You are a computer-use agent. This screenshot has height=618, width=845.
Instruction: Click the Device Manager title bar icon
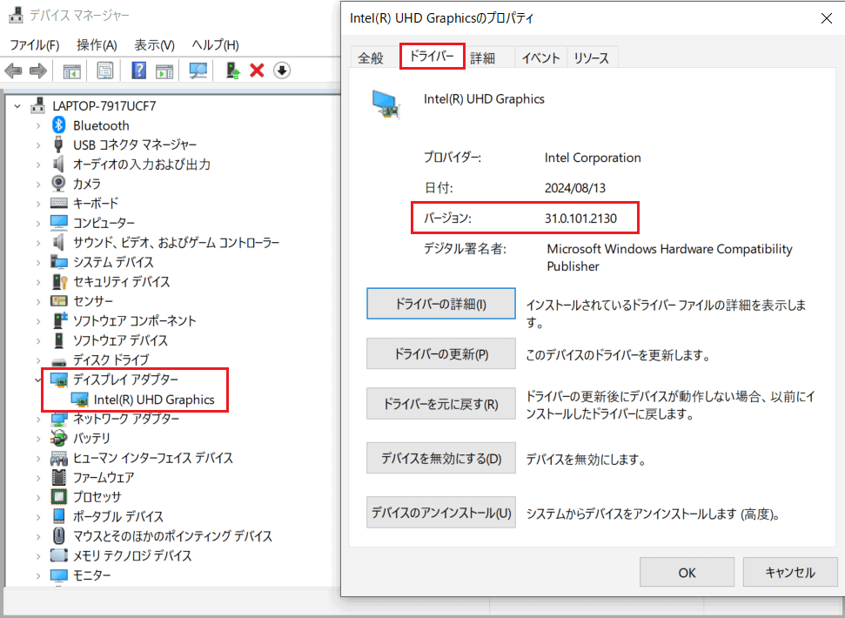click(17, 15)
